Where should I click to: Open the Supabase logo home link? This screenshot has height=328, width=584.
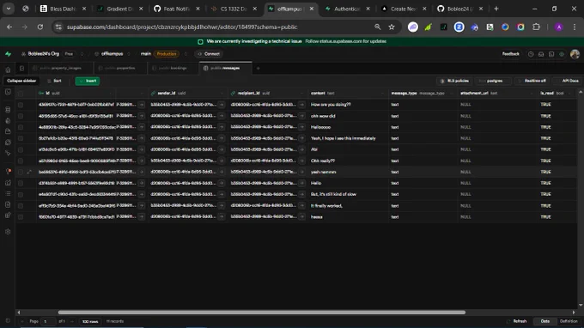(8, 54)
